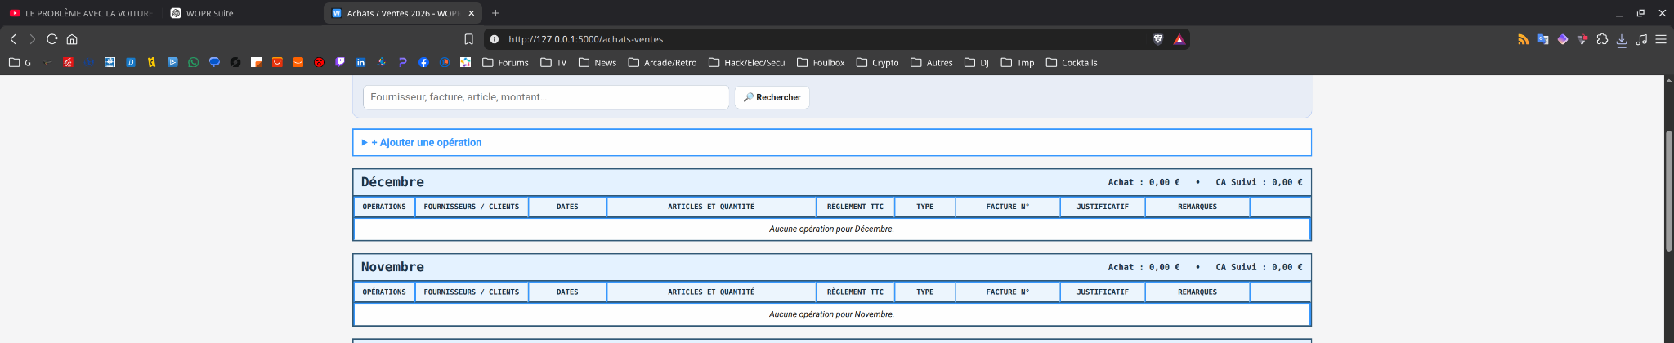Open the Crypto bookmarks folder
This screenshot has height=343, width=1674.
pos(877,62)
